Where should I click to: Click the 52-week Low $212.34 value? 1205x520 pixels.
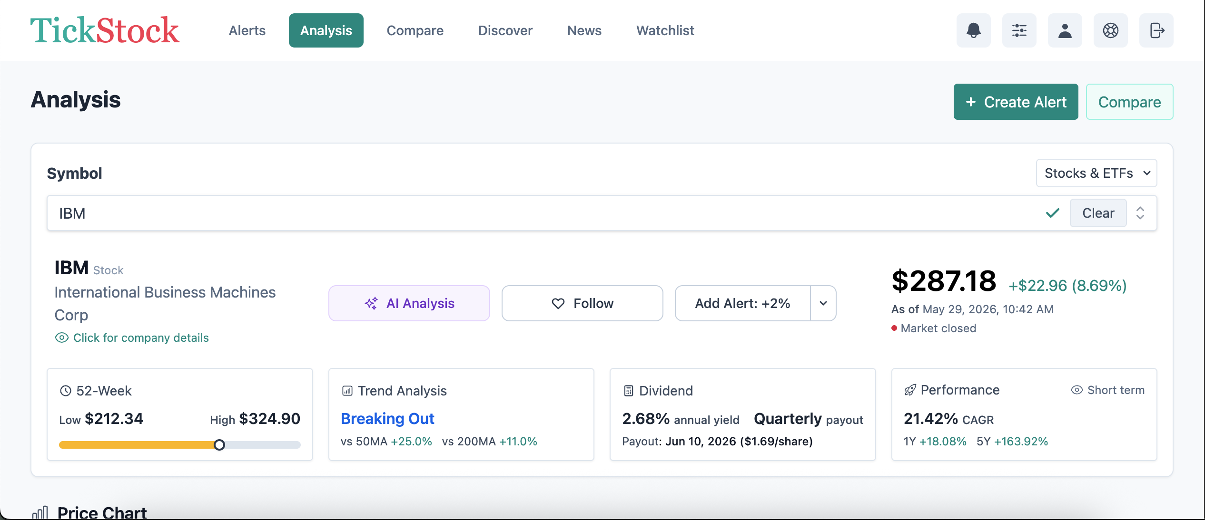pos(101,419)
